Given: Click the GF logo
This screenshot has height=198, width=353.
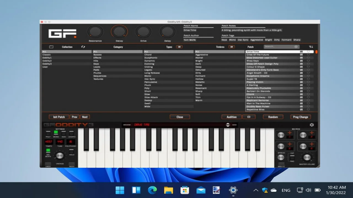Looking at the screenshot, I should 62,33.
